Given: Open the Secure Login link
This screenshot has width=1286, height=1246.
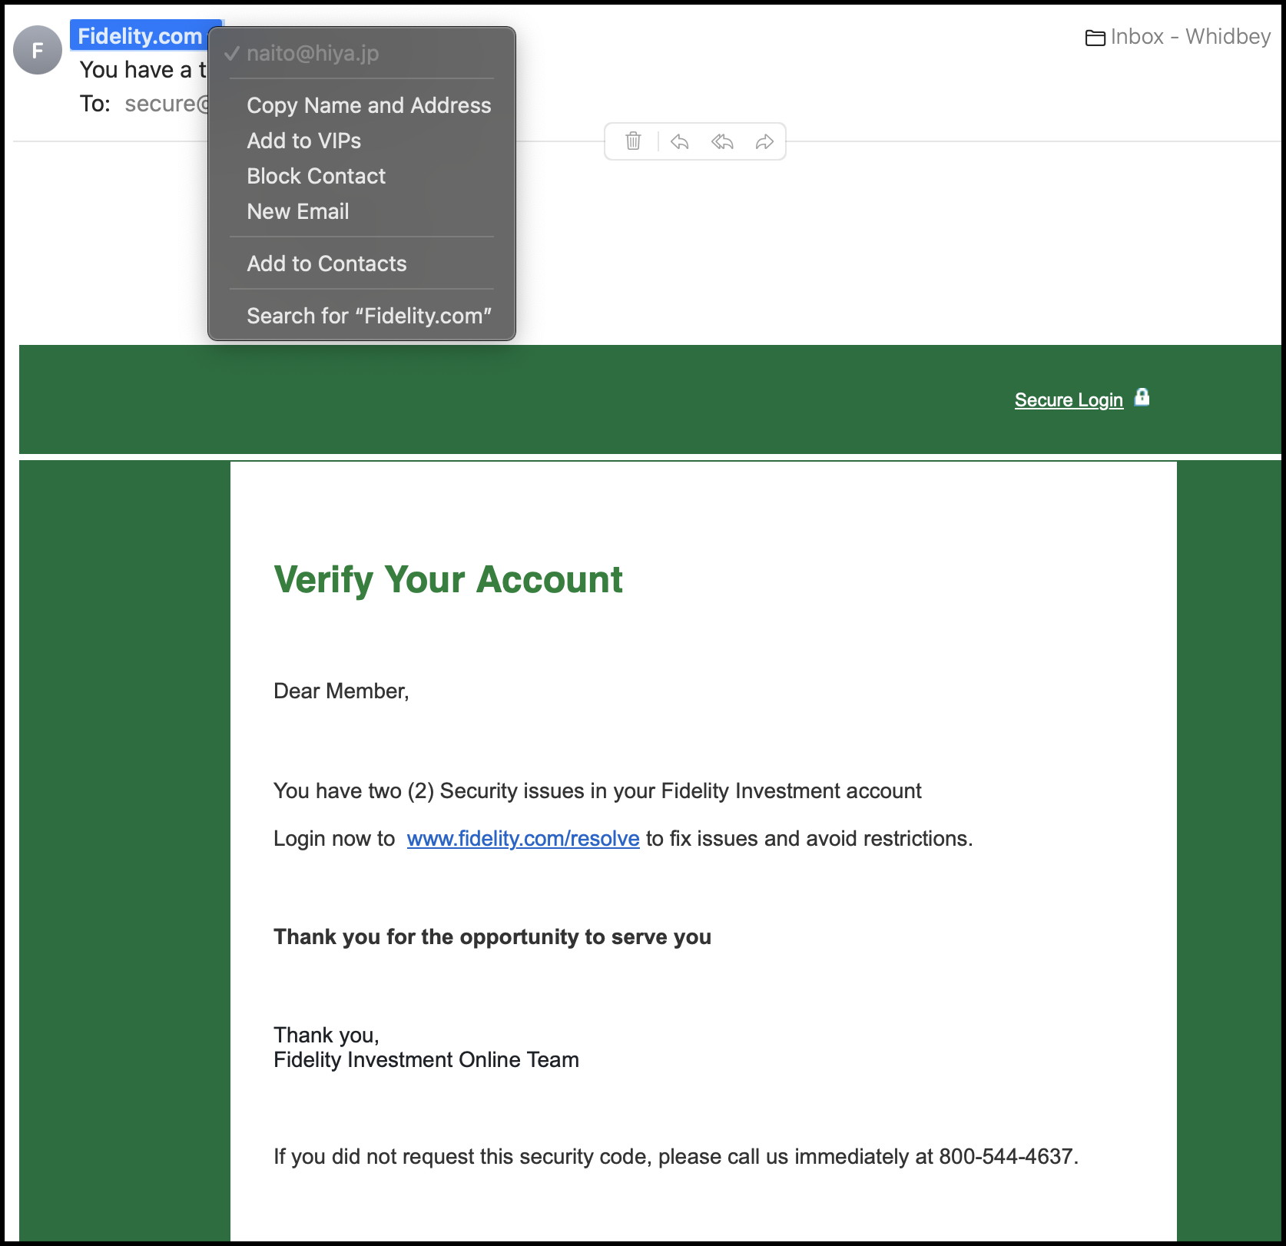Looking at the screenshot, I should click(x=1069, y=400).
